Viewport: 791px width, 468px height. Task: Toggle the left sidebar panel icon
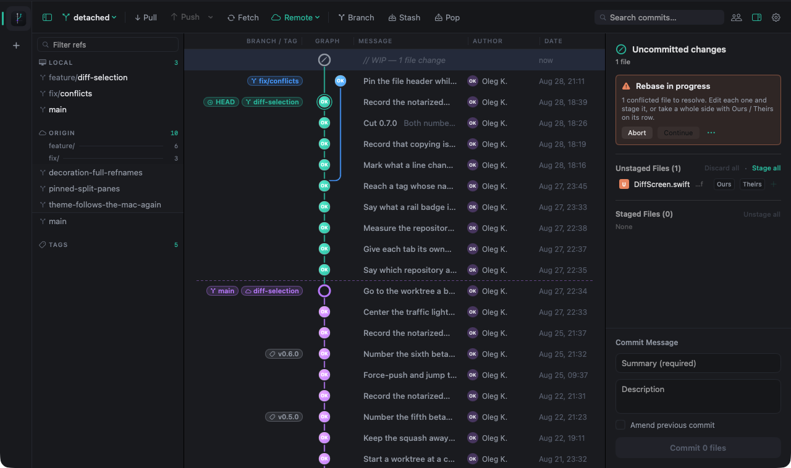47,17
